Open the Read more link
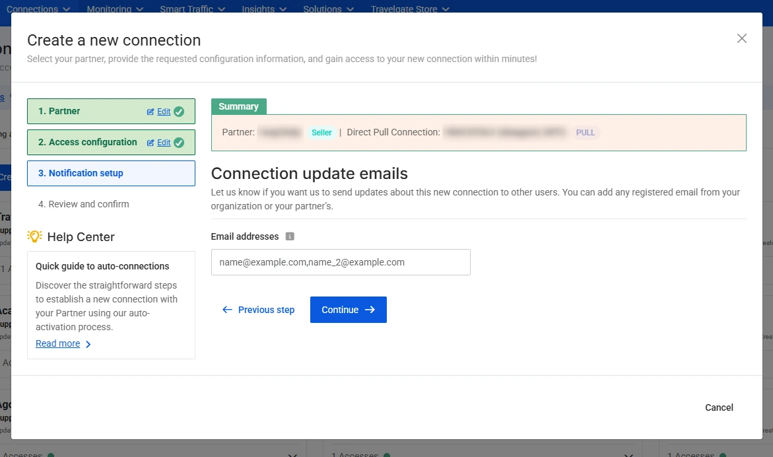773x457 pixels. (x=57, y=343)
